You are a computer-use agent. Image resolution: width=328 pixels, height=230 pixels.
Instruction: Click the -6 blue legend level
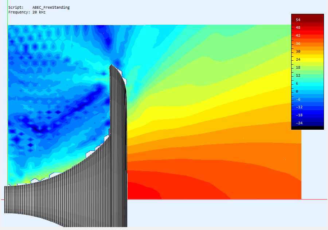pos(298,100)
